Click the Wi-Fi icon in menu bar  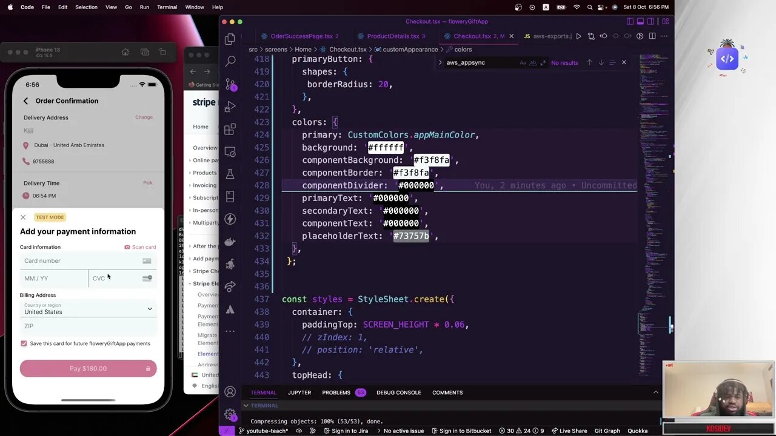pyautogui.click(x=576, y=7)
